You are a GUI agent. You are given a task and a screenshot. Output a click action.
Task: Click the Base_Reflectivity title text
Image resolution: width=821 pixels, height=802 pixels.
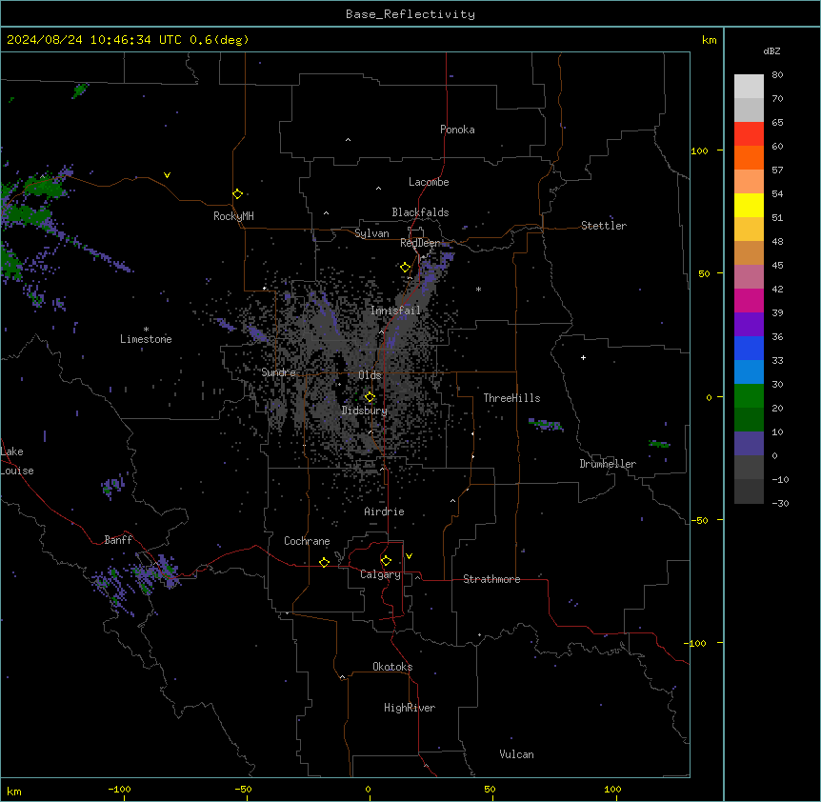point(410,14)
